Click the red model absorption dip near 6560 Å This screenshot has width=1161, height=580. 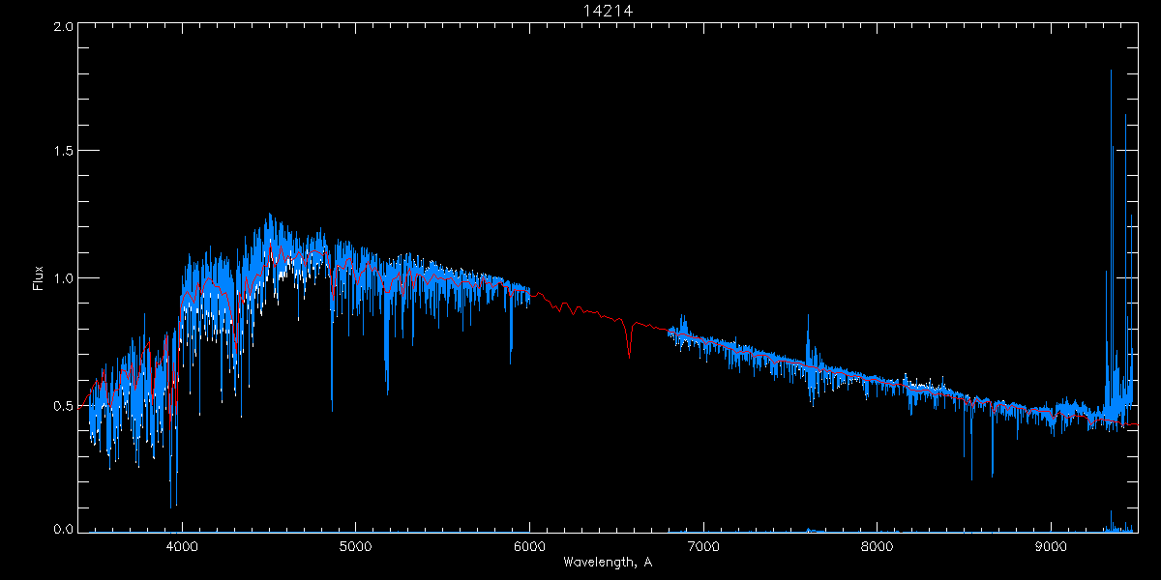tap(629, 341)
